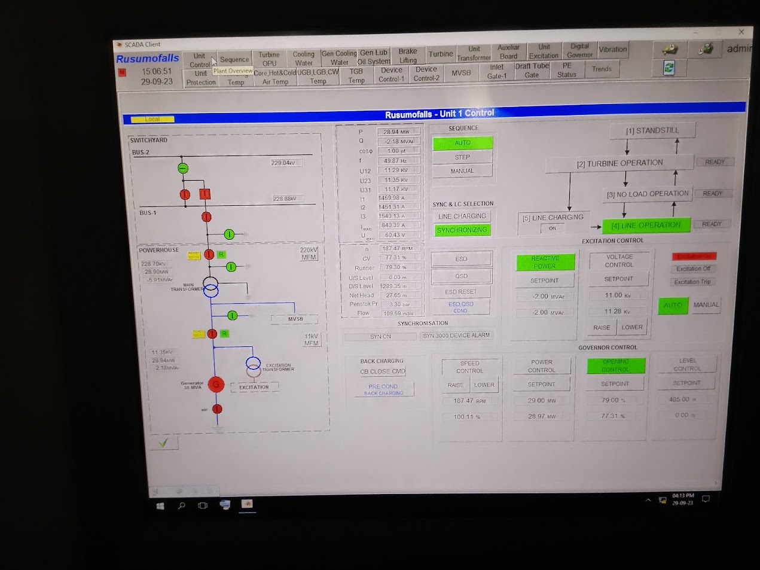760x570 pixels.
Task: Open the Turbine OPU tab
Action: [x=269, y=59]
